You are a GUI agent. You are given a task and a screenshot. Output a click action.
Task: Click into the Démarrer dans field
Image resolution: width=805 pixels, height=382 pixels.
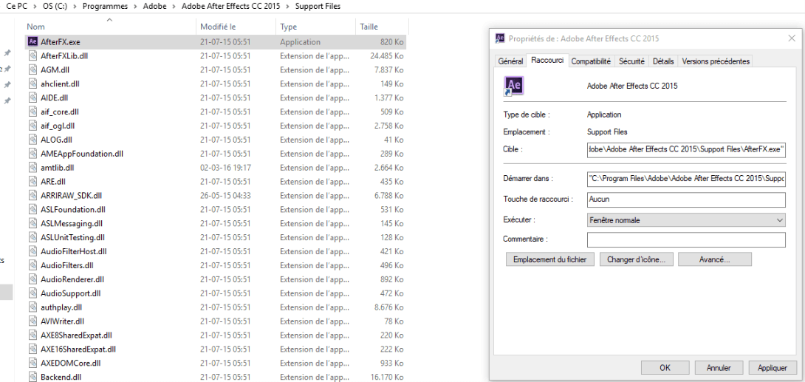pyautogui.click(x=686, y=180)
